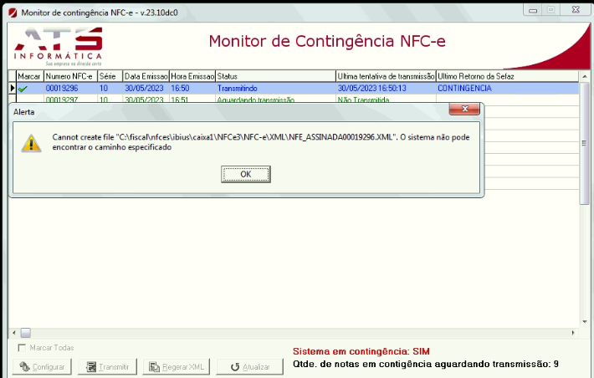Click the row indicator arrow of first row

(12, 89)
